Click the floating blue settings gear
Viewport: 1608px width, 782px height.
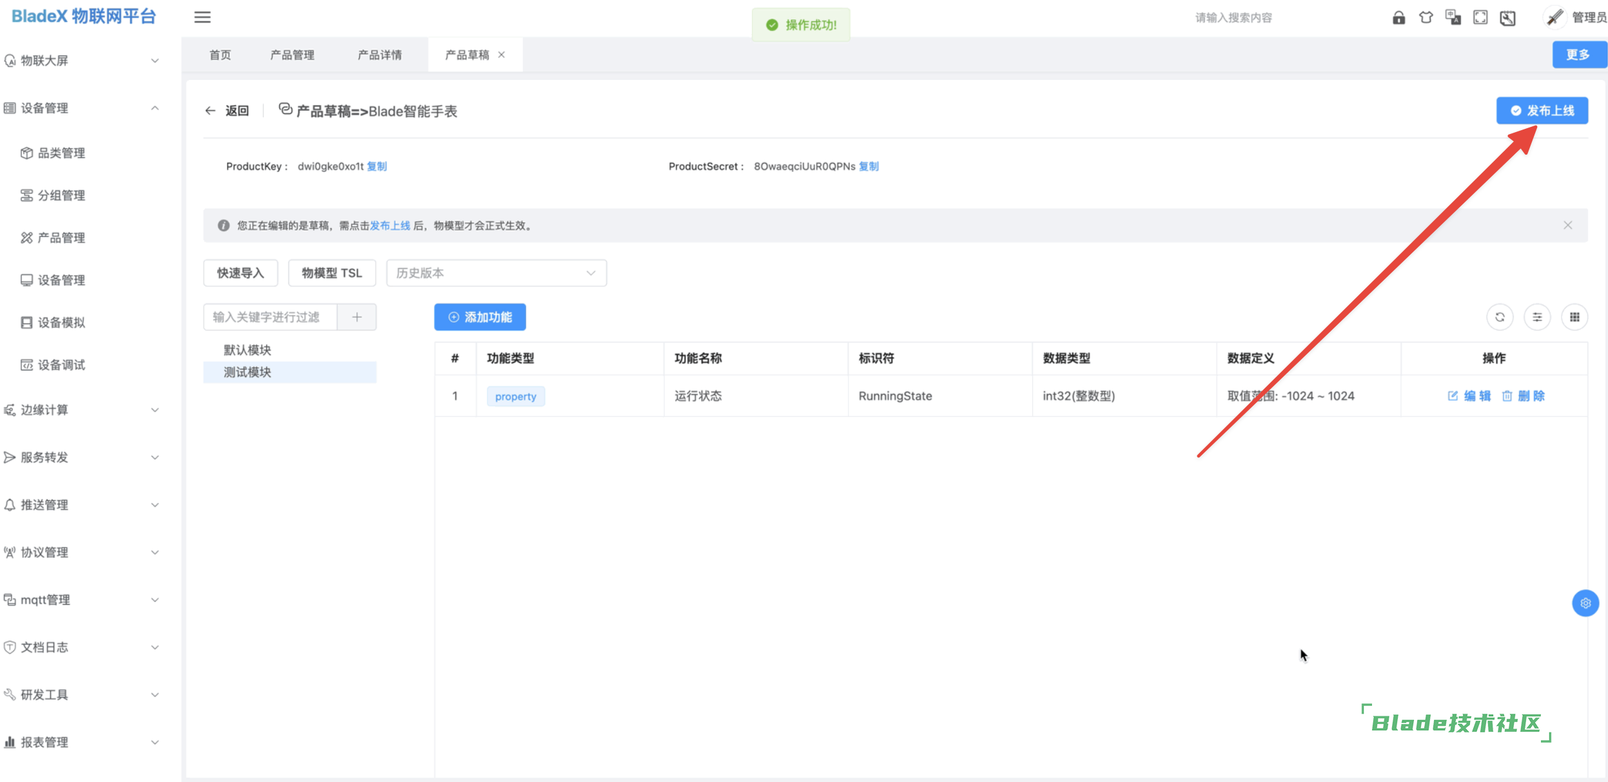click(1585, 603)
